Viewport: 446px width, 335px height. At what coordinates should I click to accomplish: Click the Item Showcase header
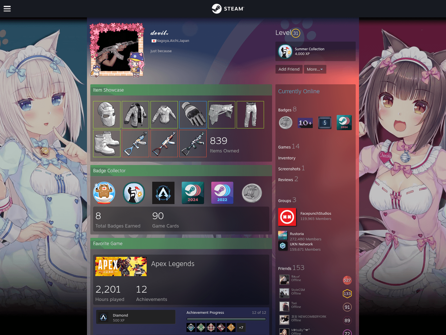click(181, 90)
